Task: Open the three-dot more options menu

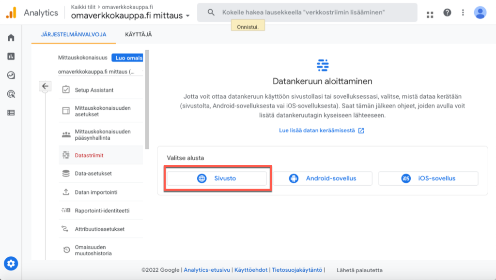Action: [463, 13]
